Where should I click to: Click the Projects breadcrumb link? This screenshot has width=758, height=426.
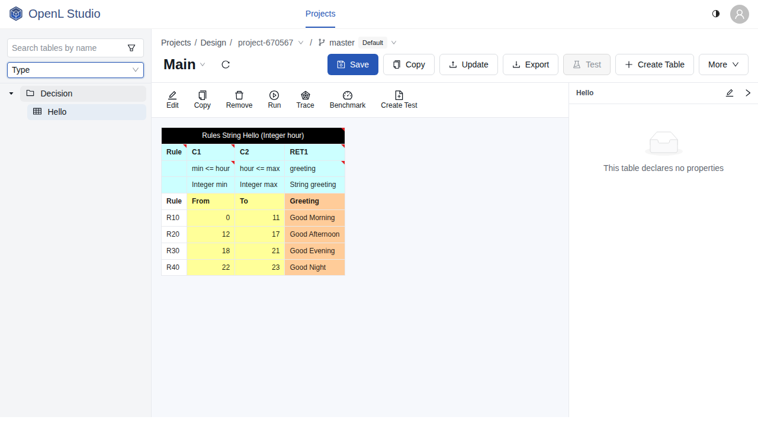point(176,43)
